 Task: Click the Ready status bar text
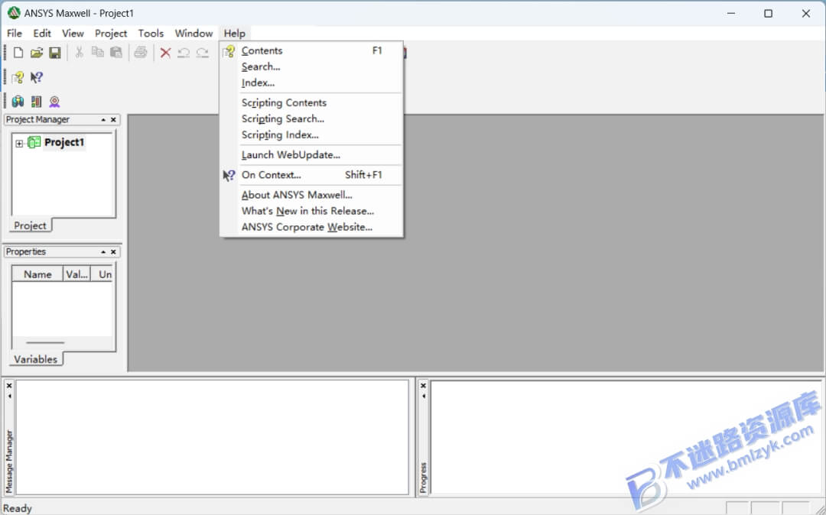18,508
